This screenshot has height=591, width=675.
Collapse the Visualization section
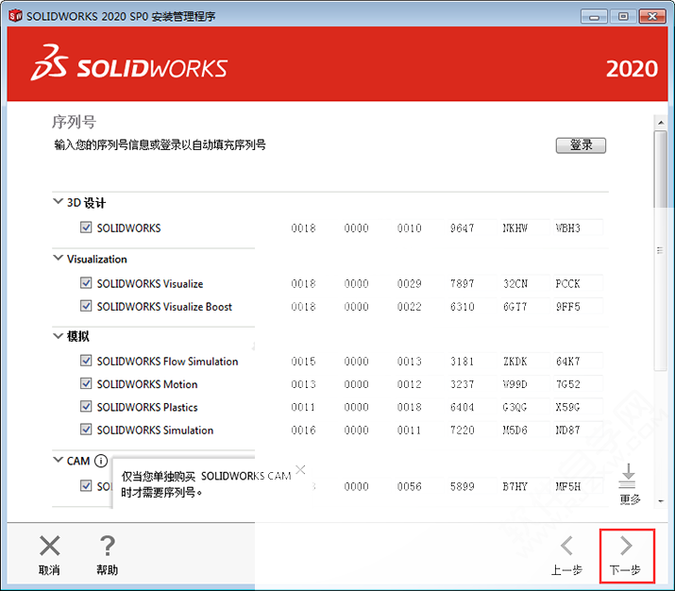tap(58, 258)
